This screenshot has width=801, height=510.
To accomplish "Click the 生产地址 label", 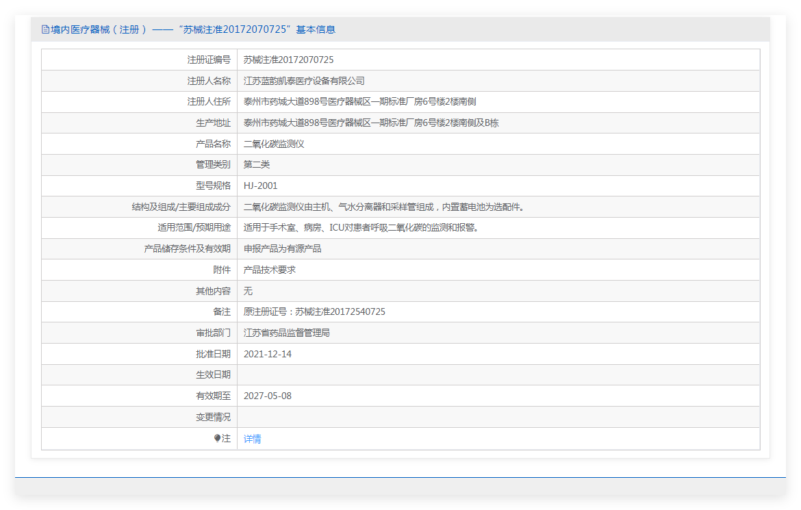I will [x=213, y=123].
